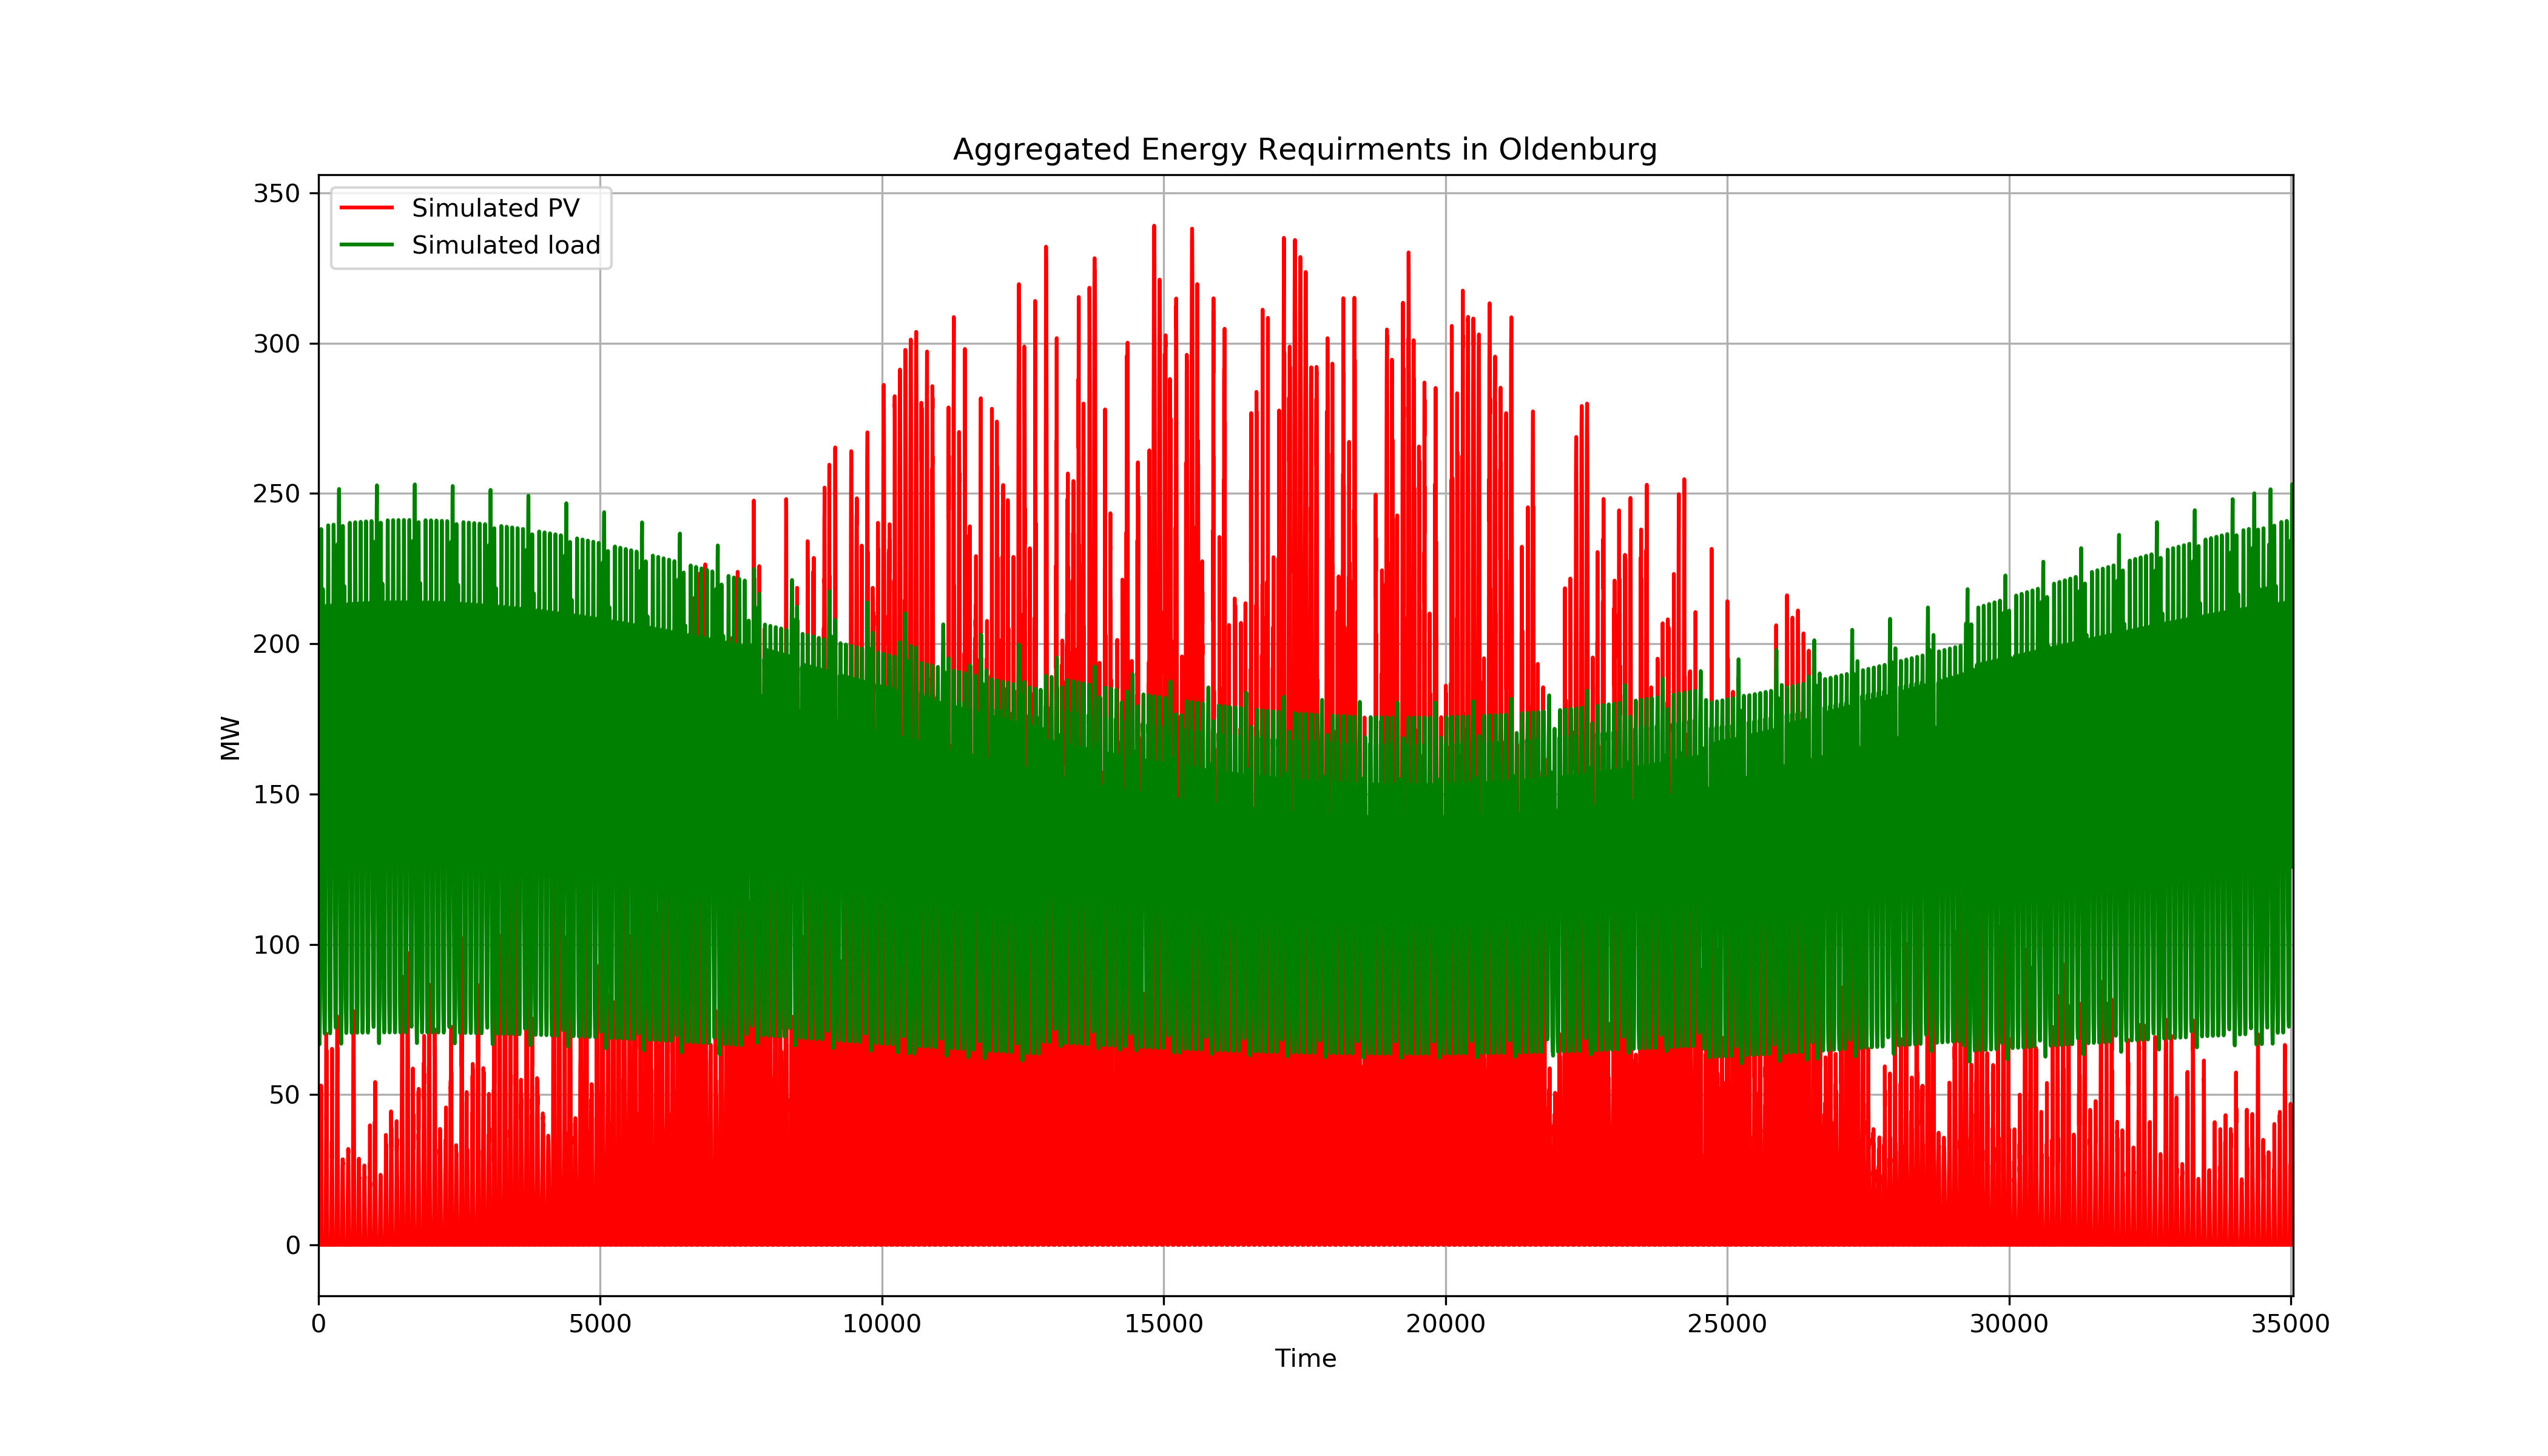
Task: Click the 300 y-axis tick label
Action: pos(276,344)
